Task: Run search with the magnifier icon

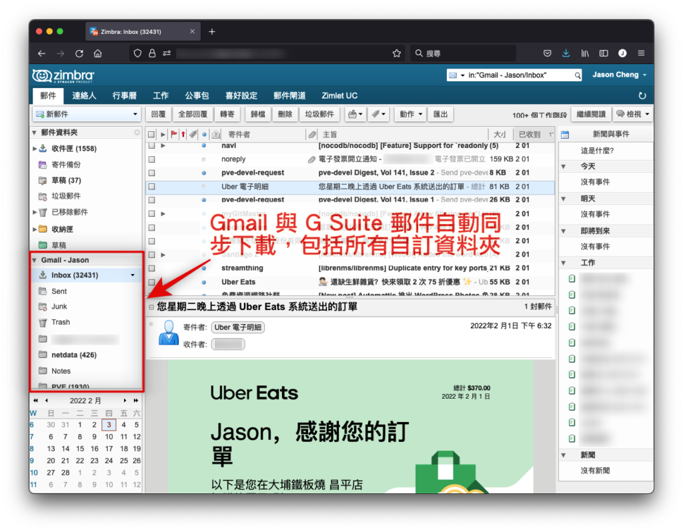Action: pyautogui.click(x=578, y=75)
